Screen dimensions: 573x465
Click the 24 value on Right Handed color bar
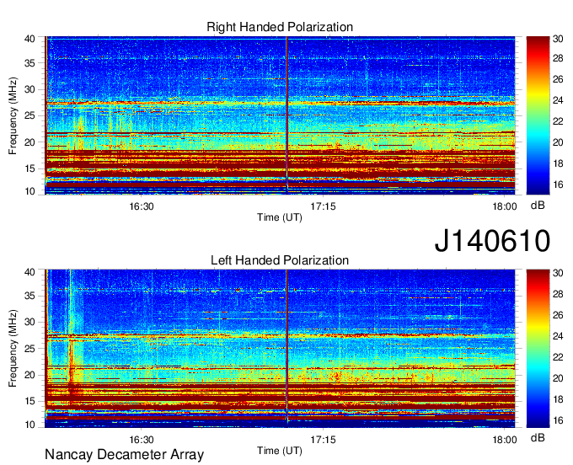[x=558, y=100]
